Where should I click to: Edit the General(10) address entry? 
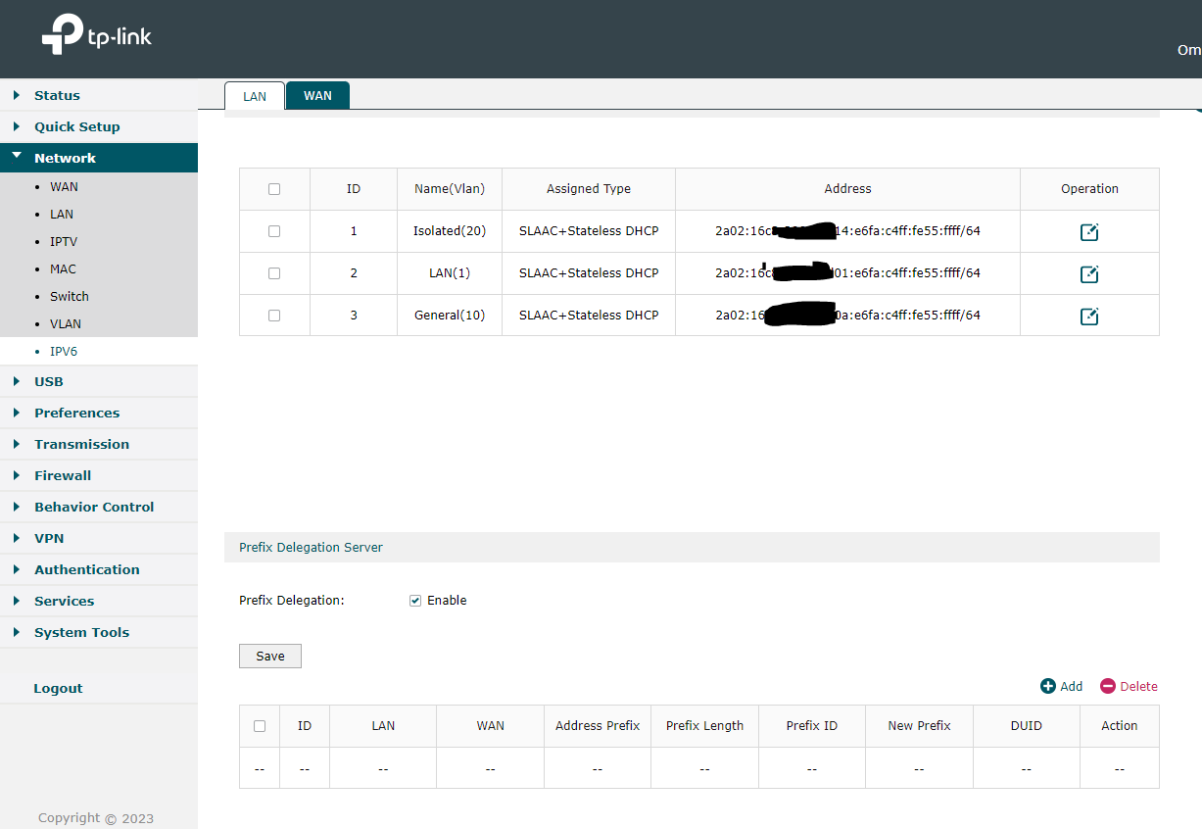(x=1089, y=316)
